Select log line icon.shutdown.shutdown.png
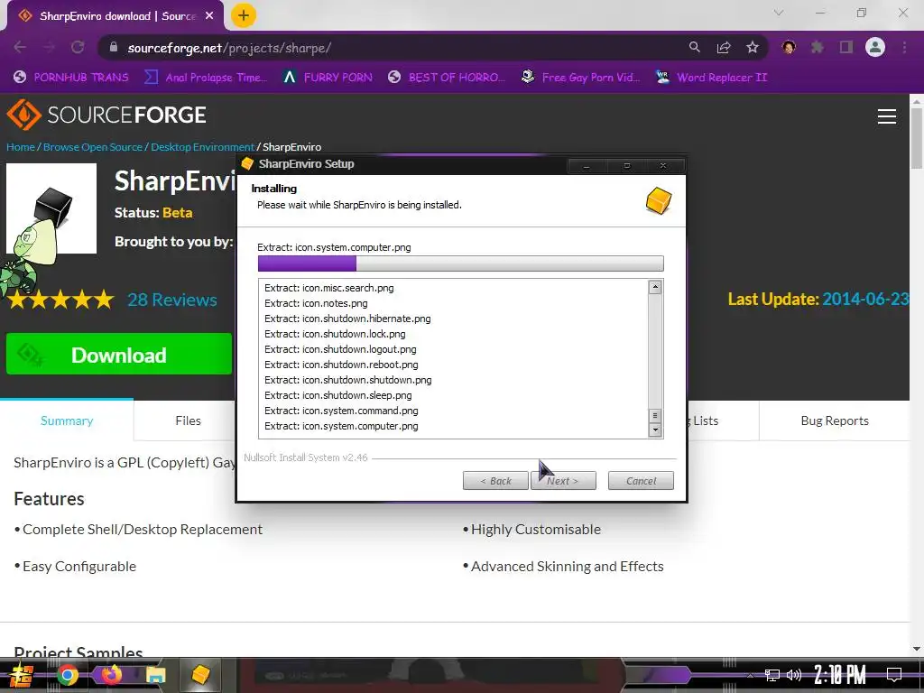Viewport: 924px width, 693px height. 347,380
